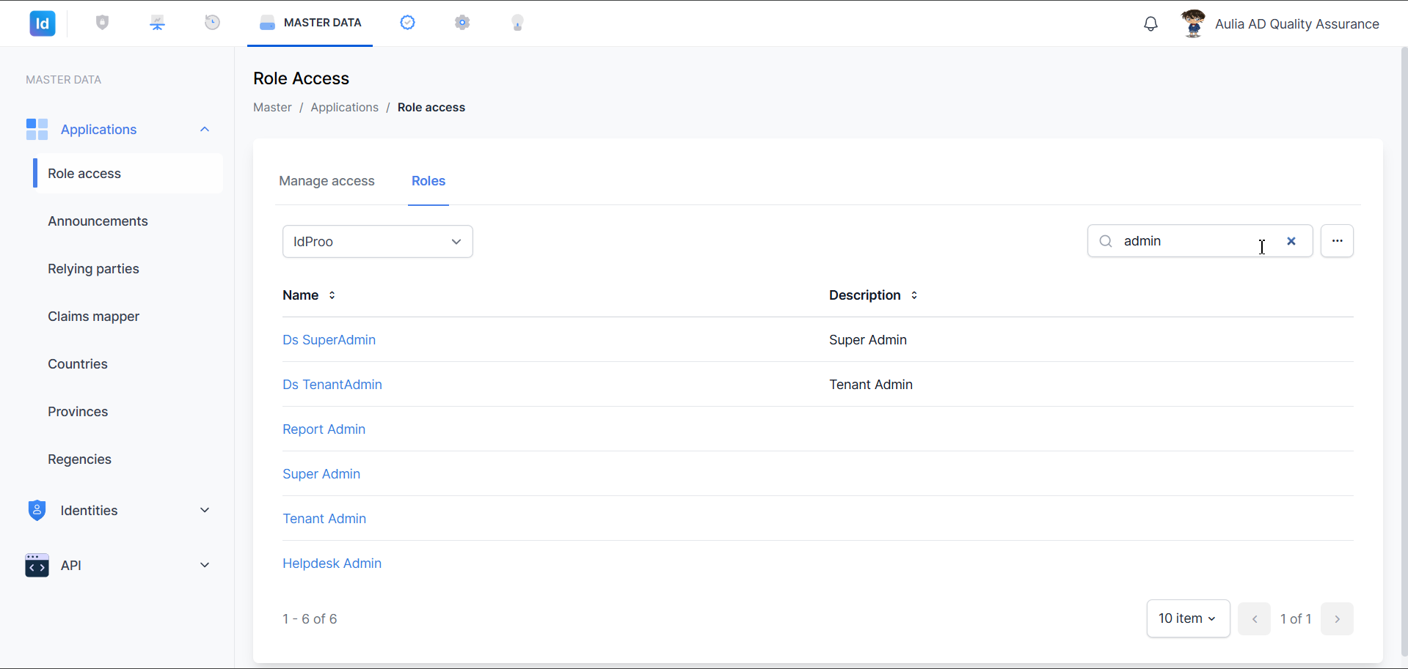
Task: Clear the admin search text
Action: pos(1291,241)
